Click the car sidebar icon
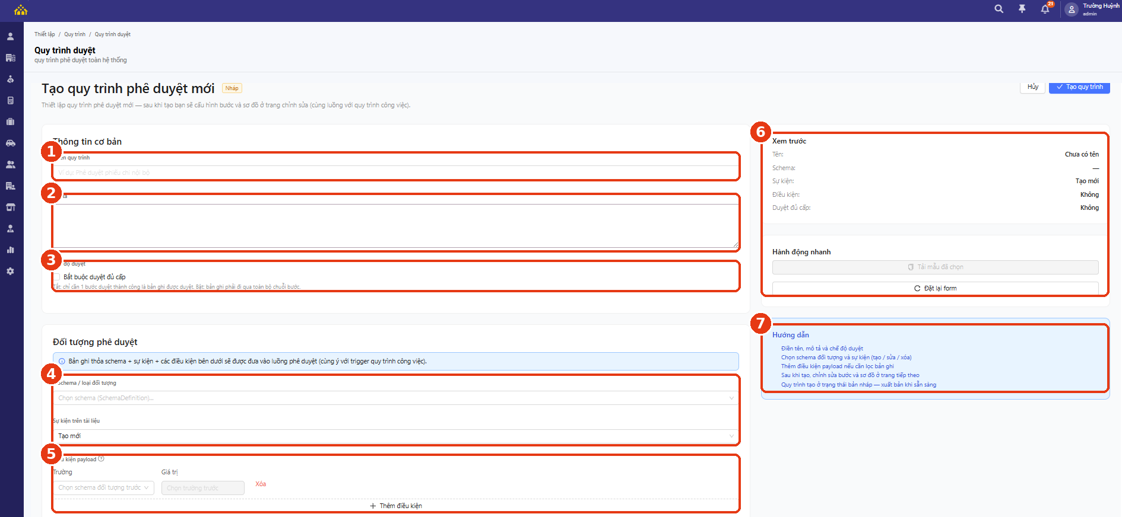This screenshot has width=1122, height=517. 10,143
